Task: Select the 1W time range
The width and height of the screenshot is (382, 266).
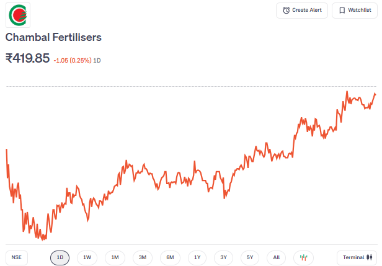Action: click(87, 257)
